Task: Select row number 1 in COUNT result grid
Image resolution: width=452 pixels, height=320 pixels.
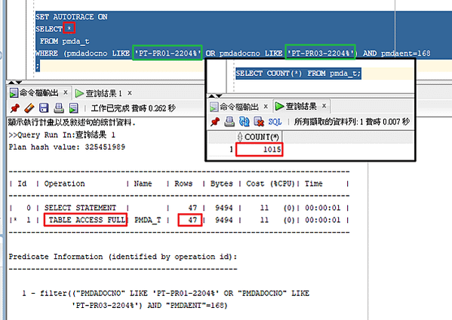Action: 231,149
